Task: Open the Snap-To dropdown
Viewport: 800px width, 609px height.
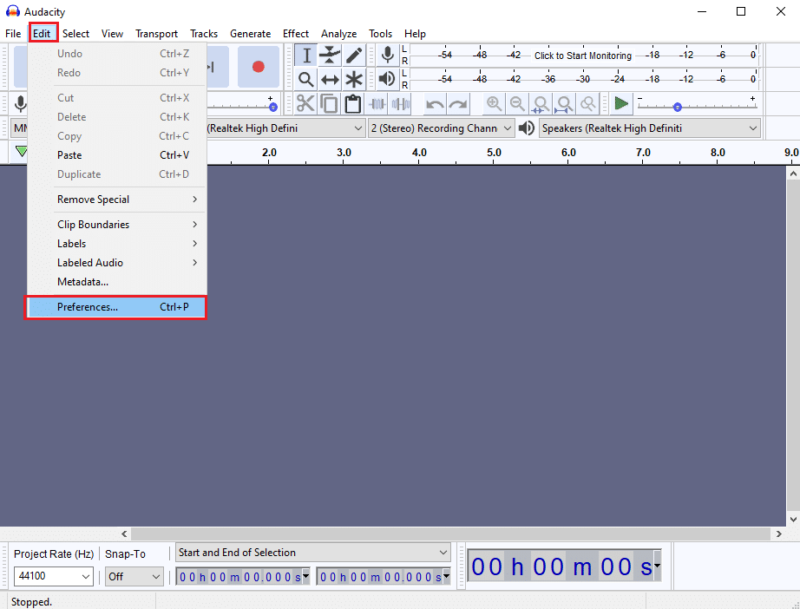Action: click(156, 576)
